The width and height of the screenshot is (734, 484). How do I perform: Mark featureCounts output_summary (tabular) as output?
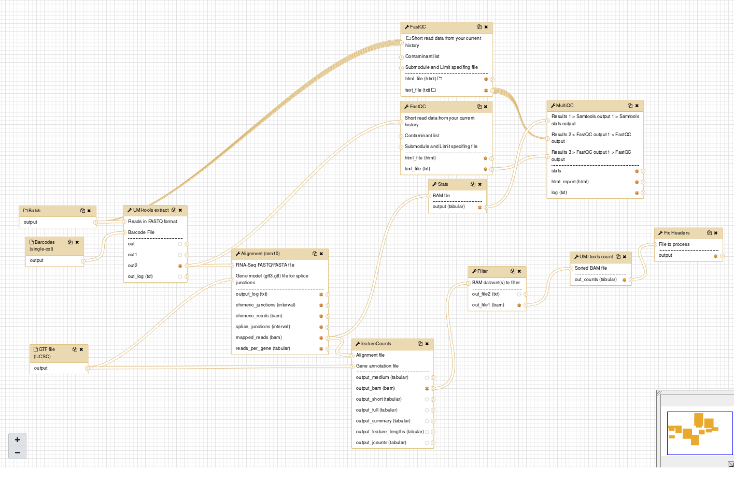coord(427,421)
